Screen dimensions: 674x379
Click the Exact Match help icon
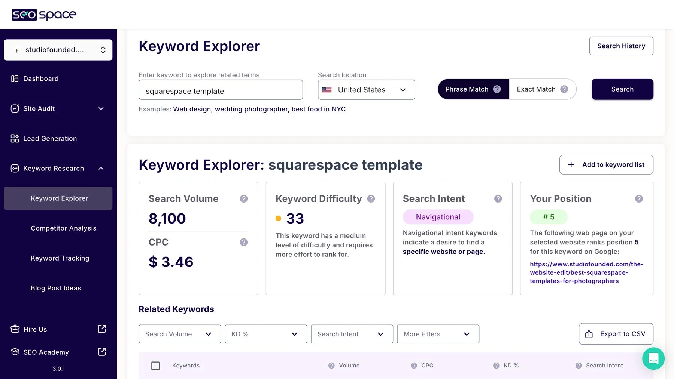click(x=564, y=89)
